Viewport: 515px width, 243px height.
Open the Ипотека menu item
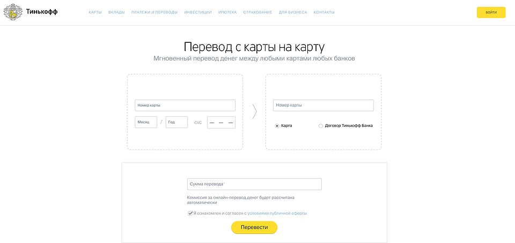(x=227, y=12)
